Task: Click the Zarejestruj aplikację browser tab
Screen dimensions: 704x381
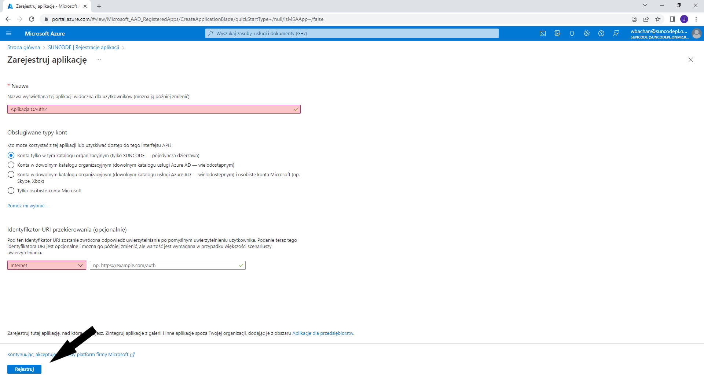Action: tap(47, 6)
